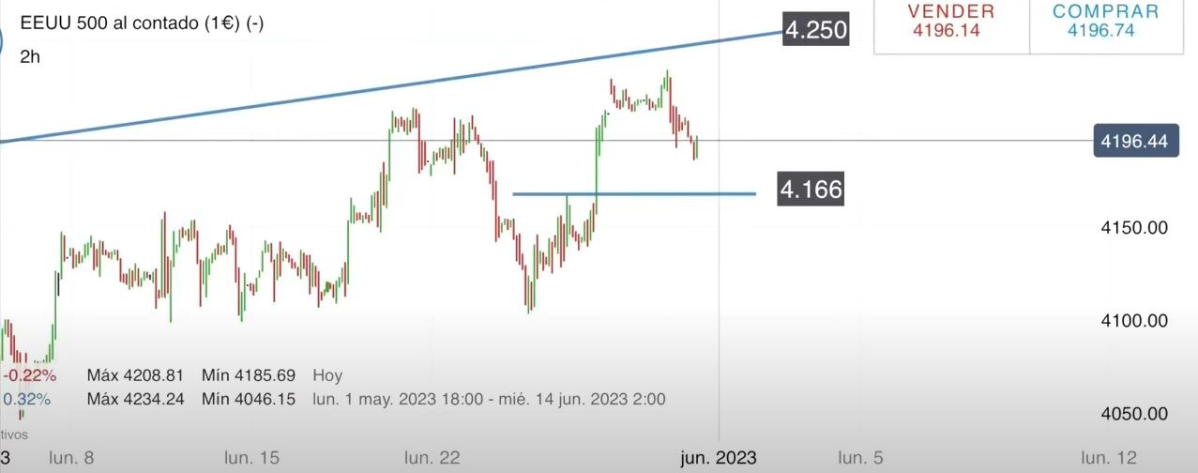Click the current price tag 4196.44
This screenshot has height=473, width=1198.
pos(1134,142)
